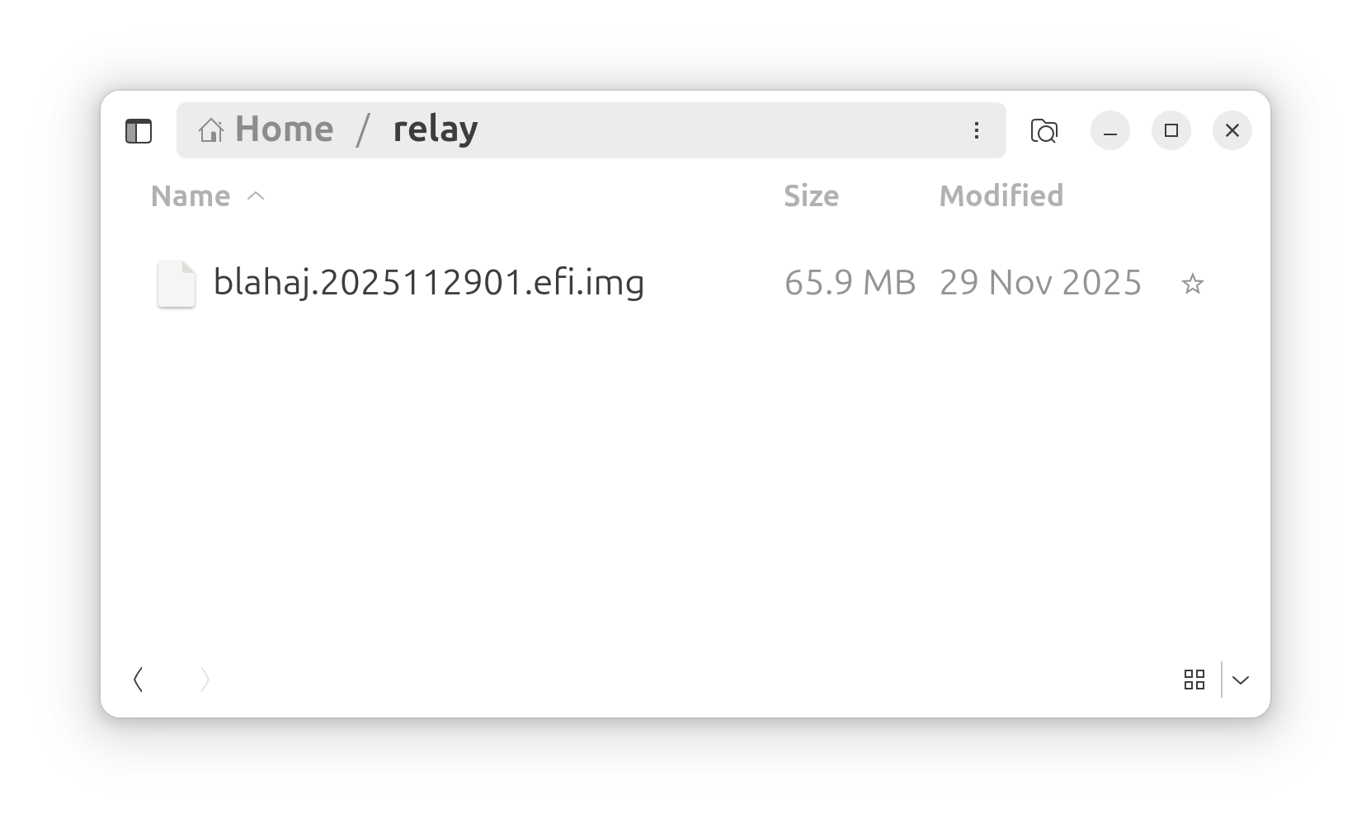Switch to grid view

[1194, 680]
